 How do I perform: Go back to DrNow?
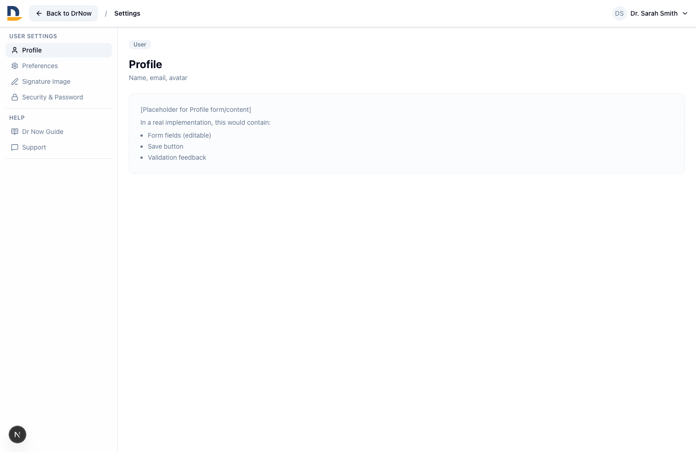(64, 13)
